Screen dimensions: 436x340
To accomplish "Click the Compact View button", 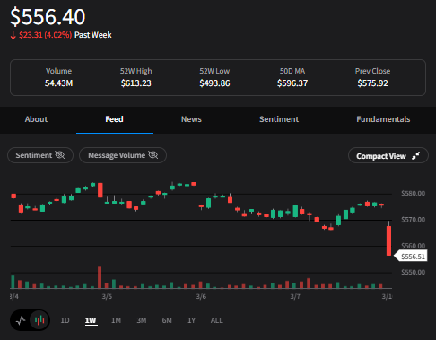I will tap(388, 156).
